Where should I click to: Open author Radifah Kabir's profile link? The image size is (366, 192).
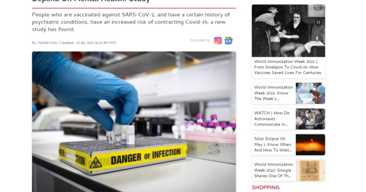click(48, 43)
